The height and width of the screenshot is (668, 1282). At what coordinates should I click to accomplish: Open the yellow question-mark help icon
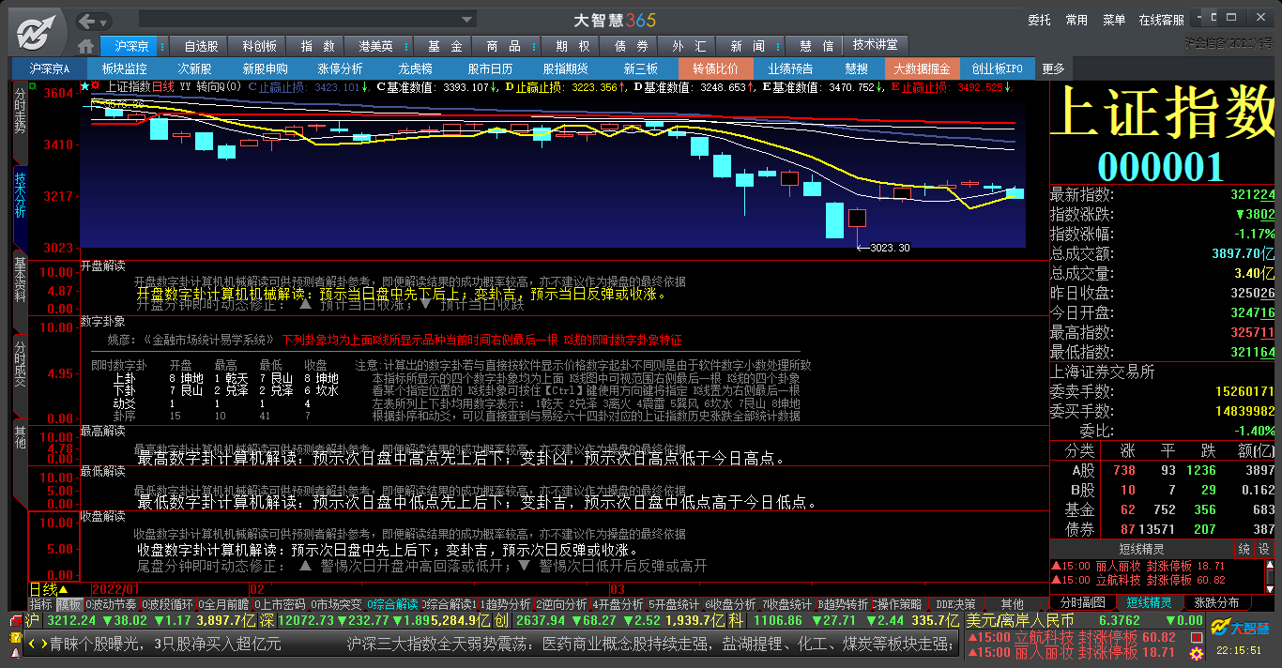(x=14, y=637)
